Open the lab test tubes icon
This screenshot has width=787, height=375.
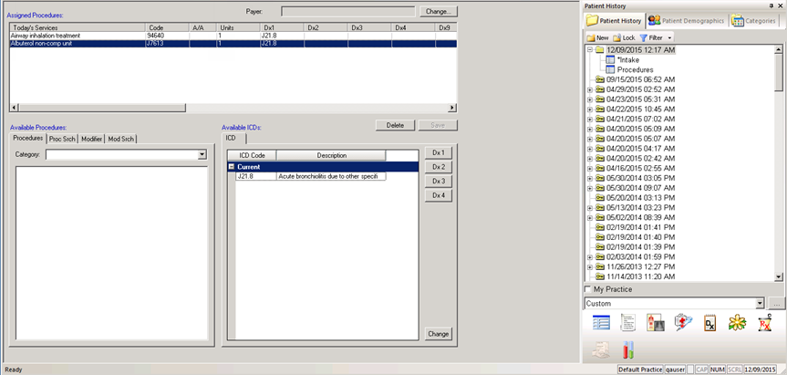pyautogui.click(x=628, y=349)
